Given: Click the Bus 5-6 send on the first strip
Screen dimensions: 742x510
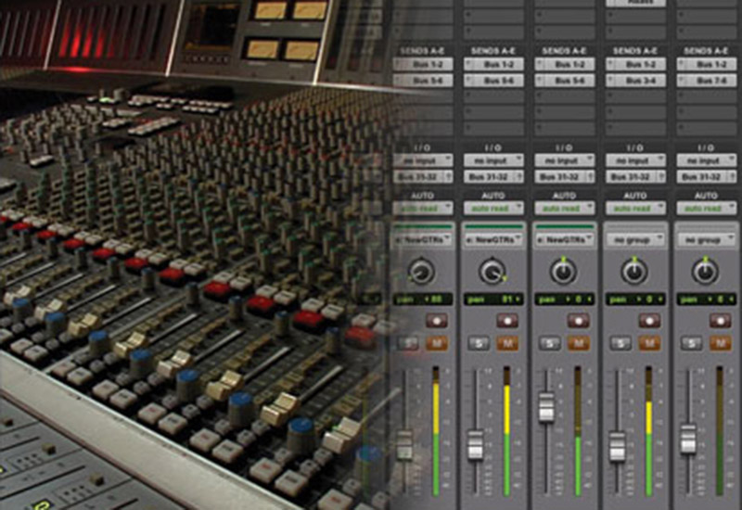Looking at the screenshot, I should (x=423, y=81).
